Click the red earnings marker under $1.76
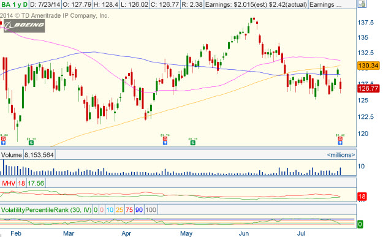 click(165, 138)
